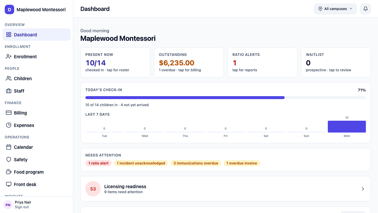Screen dimensions: 378x213
Task: Click the Tue label in 7-day chart
Action: coord(104,136)
